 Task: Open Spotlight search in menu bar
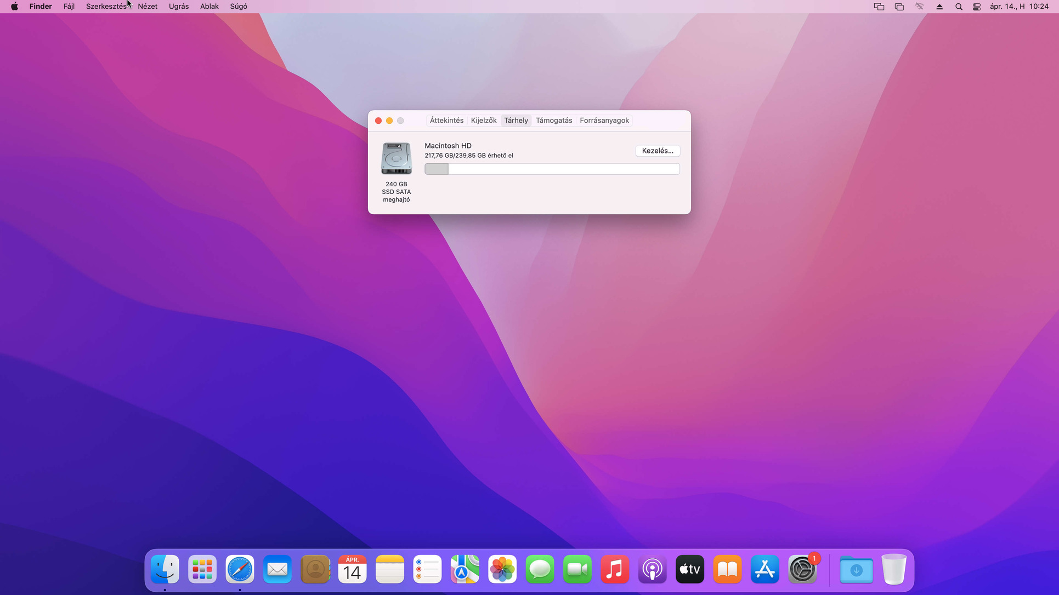coord(959,7)
